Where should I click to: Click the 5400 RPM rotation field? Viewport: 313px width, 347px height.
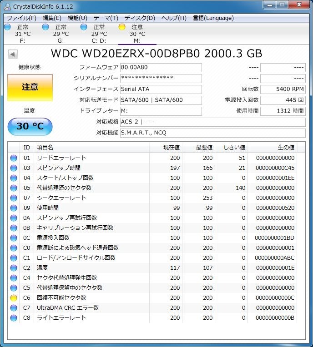coord(283,89)
